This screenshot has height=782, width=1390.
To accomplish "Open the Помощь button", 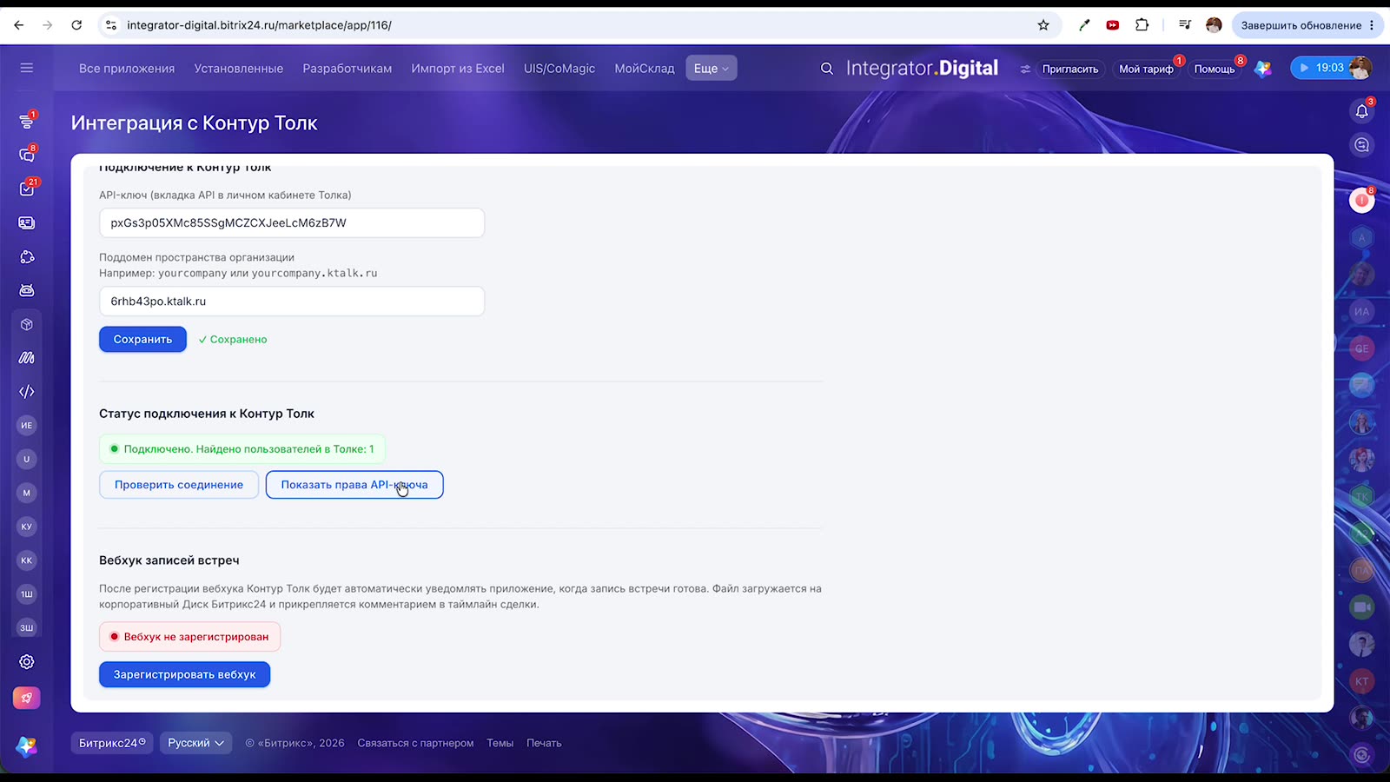I will (x=1215, y=69).
